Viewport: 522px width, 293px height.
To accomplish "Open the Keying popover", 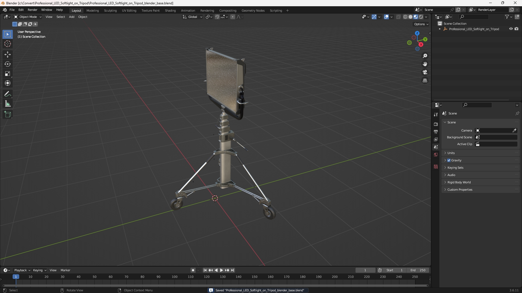I will 40,270.
